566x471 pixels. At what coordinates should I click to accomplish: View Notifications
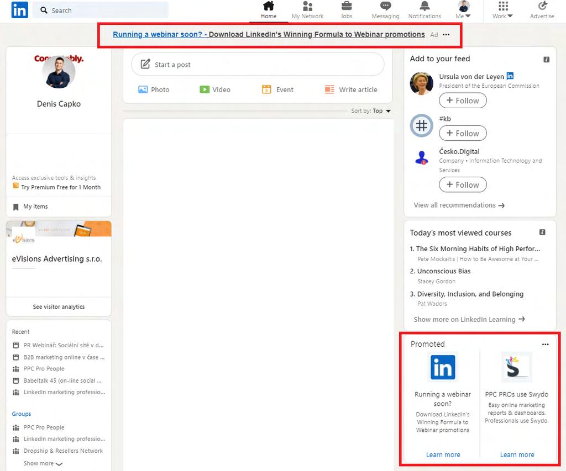point(424,10)
